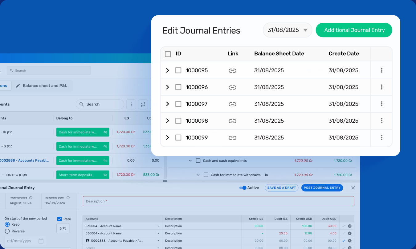416x249 pixels.
Task: Open the accounts three-dot options menu
Action: pos(131,105)
